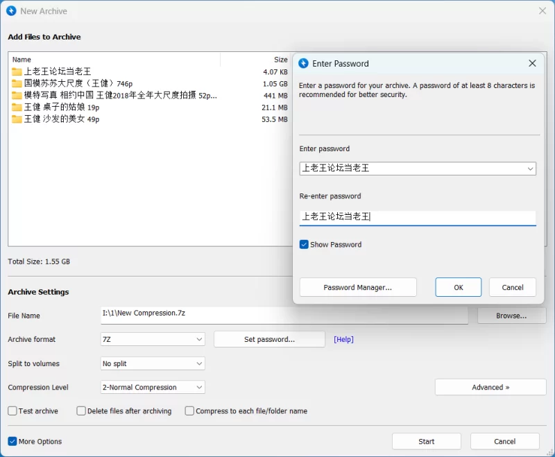Open the Password Manager button

click(358, 287)
